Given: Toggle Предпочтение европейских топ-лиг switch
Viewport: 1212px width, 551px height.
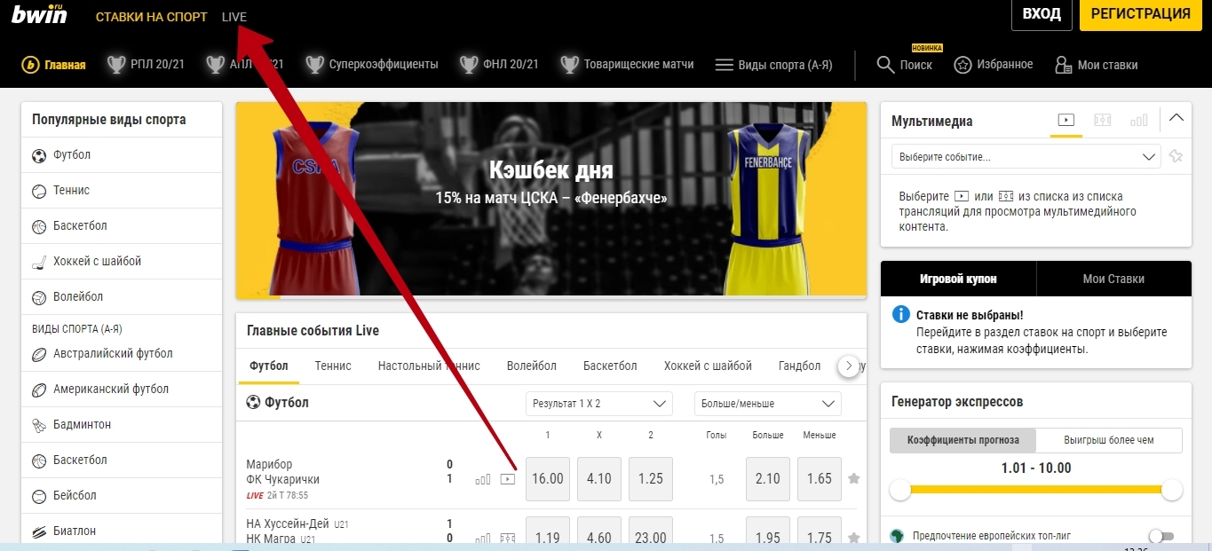Looking at the screenshot, I should point(1161,536).
